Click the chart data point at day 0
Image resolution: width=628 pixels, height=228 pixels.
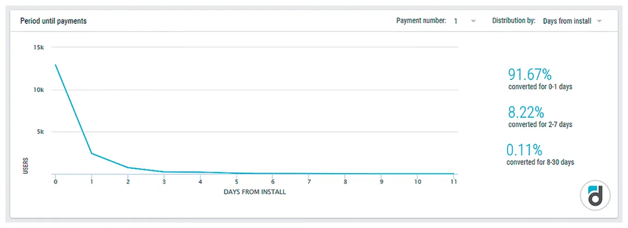pyautogui.click(x=56, y=64)
